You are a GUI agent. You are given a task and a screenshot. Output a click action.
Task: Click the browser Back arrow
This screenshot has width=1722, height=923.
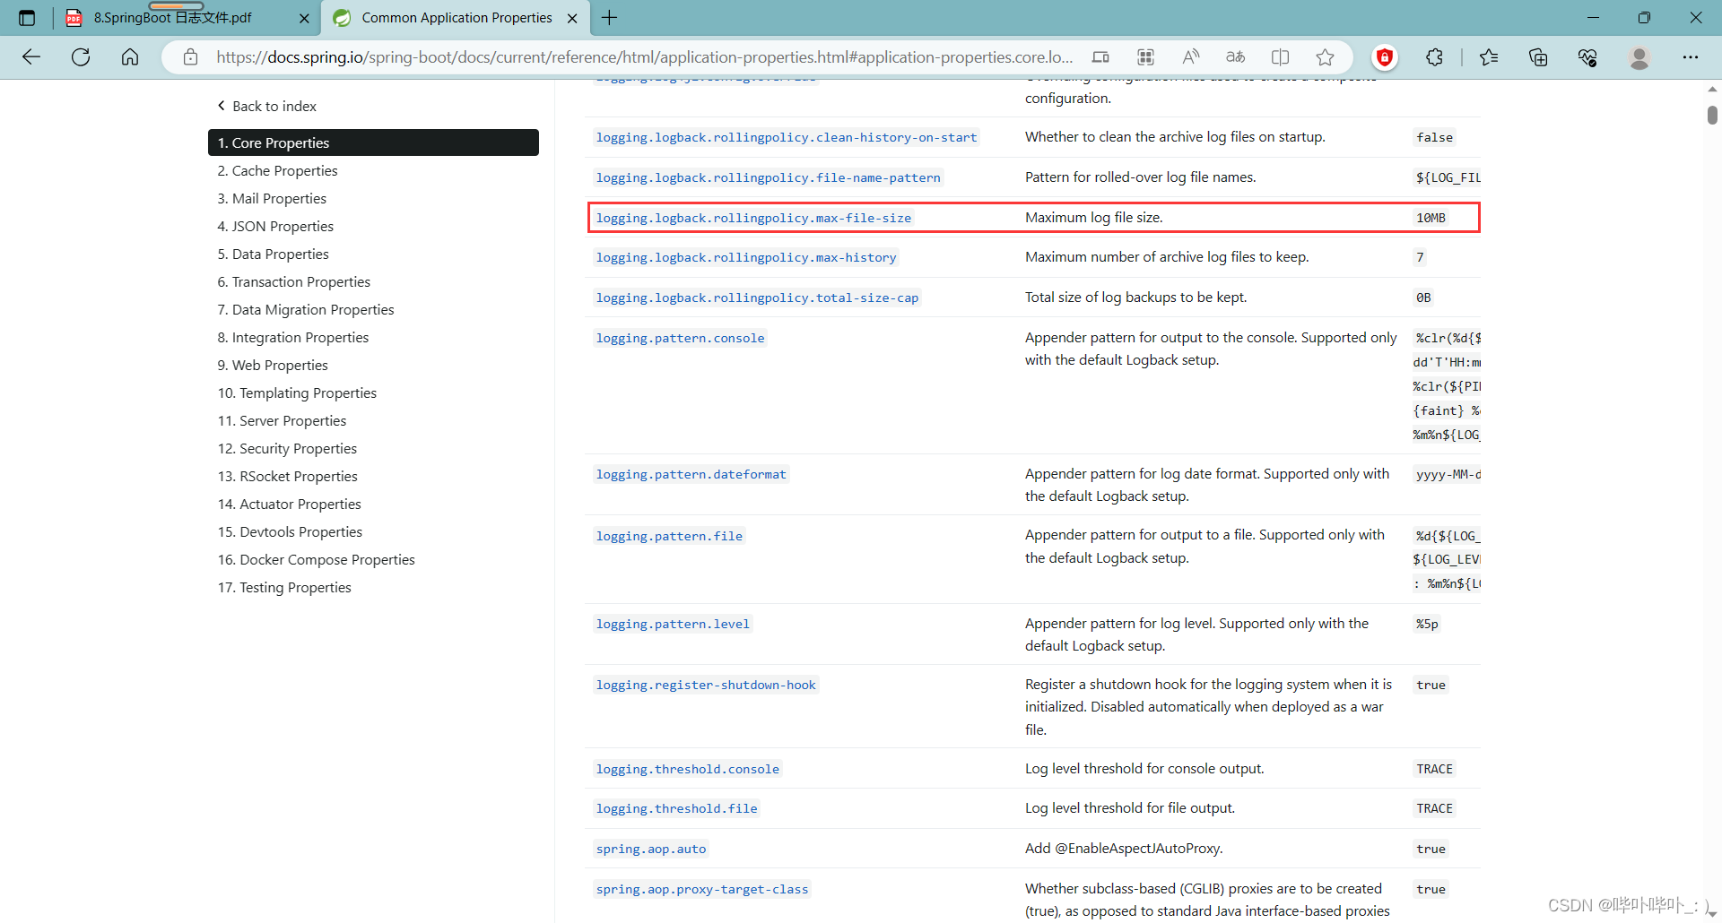tap(31, 57)
